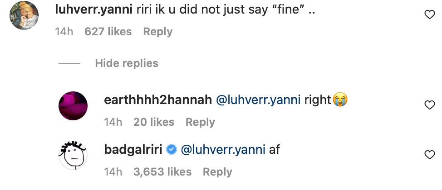Reply to earthhhh2hannah's comment
Screen dimensions: 442x190
[x=200, y=122]
